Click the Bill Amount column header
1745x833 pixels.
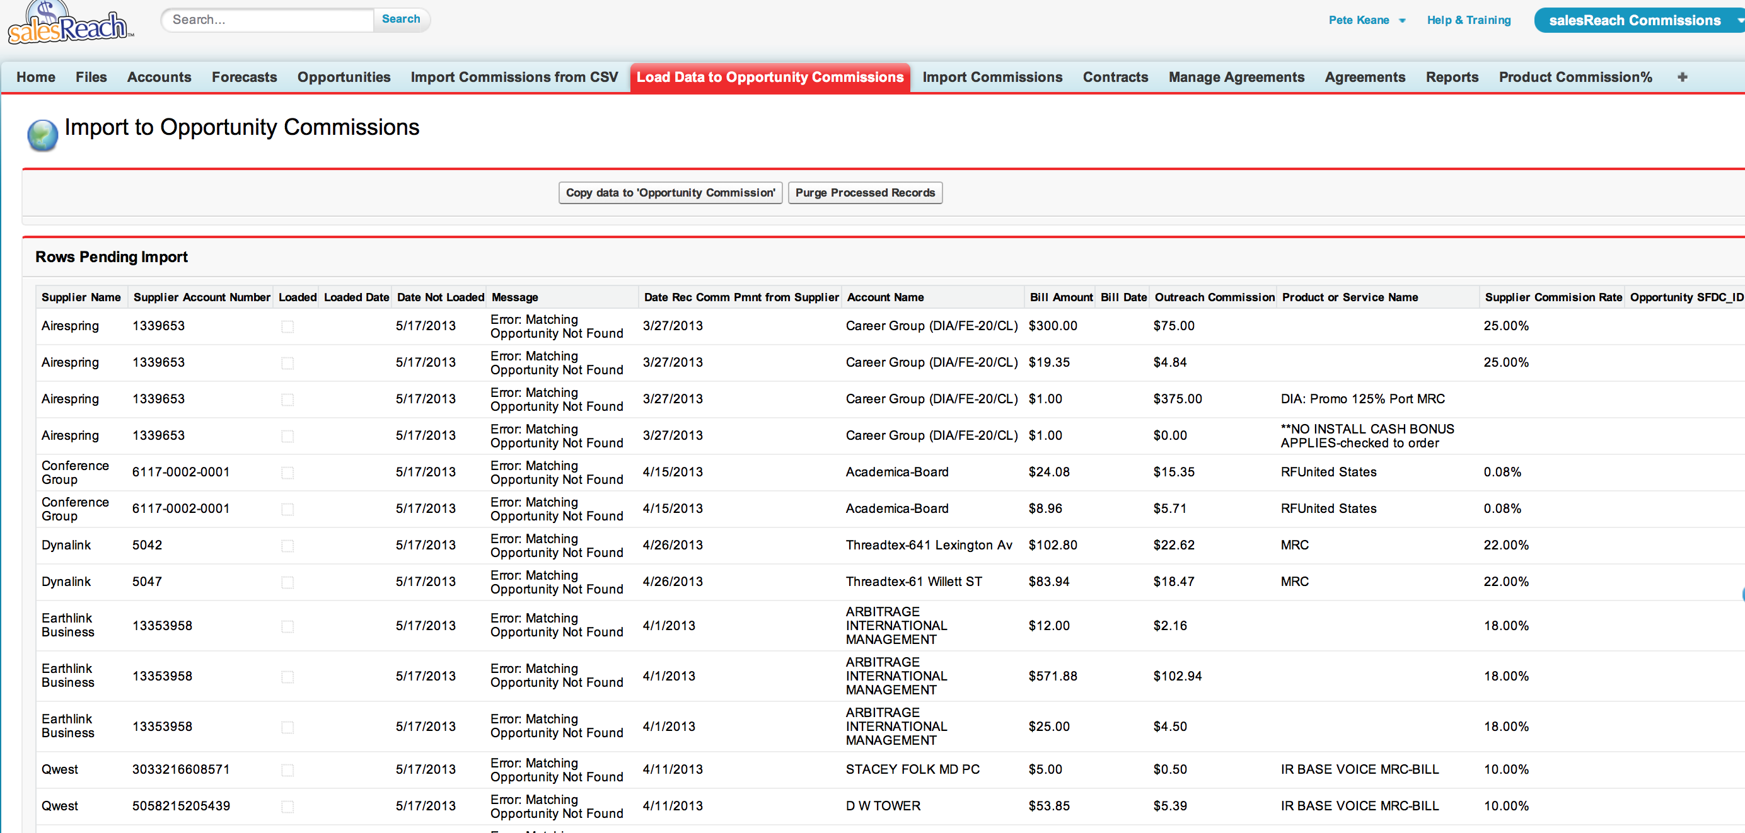[x=1060, y=297]
